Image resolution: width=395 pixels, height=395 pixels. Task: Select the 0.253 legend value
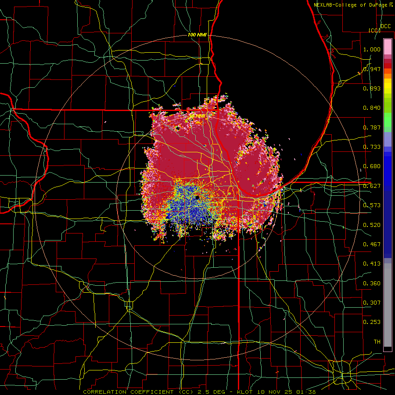(x=372, y=322)
